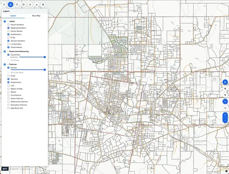229x174 pixels.
Task: Toggle the Layers panel button
Action: point(10,5)
